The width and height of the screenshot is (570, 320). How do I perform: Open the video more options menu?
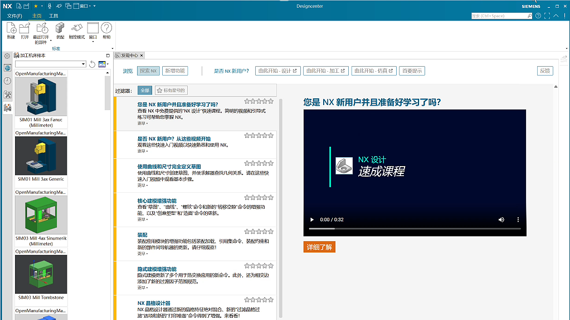[x=518, y=219]
